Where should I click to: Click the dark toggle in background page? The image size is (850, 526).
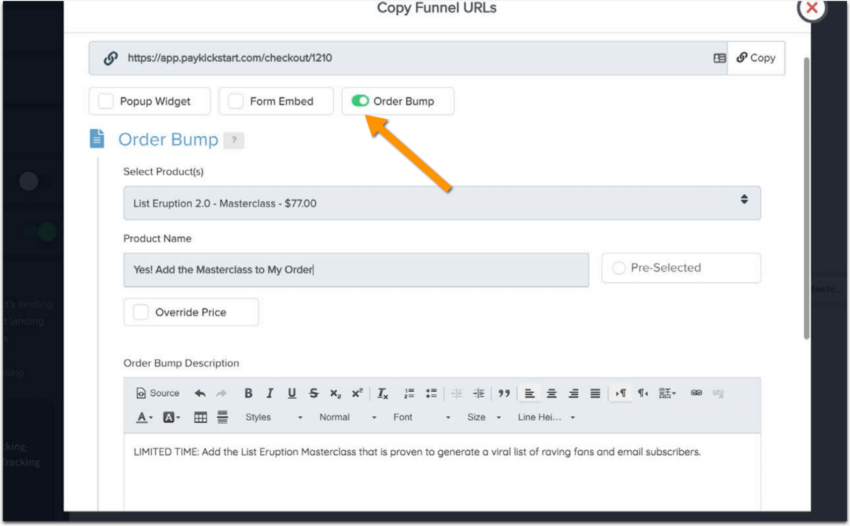coord(35,181)
